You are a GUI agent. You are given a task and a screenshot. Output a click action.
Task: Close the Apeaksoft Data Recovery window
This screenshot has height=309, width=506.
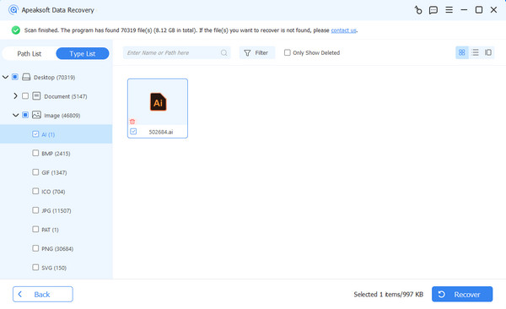(x=493, y=9)
